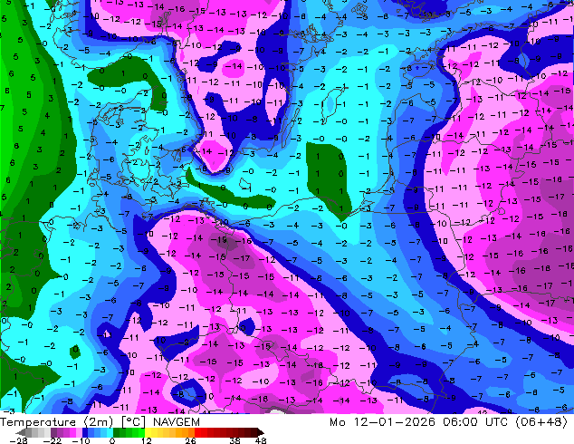Click the 0 label under the color legend
Screen dimensions: 574x444
click(112, 440)
